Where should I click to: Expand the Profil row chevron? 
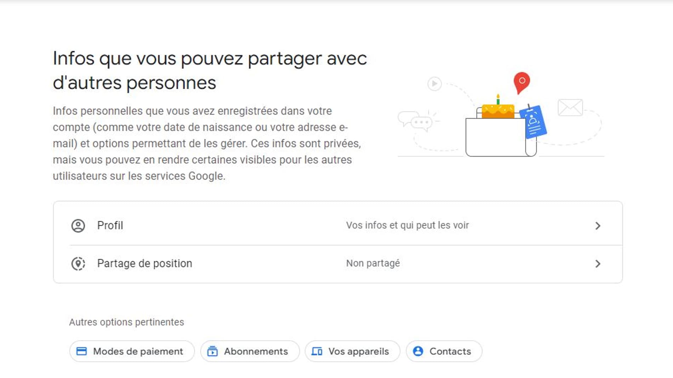(x=599, y=225)
